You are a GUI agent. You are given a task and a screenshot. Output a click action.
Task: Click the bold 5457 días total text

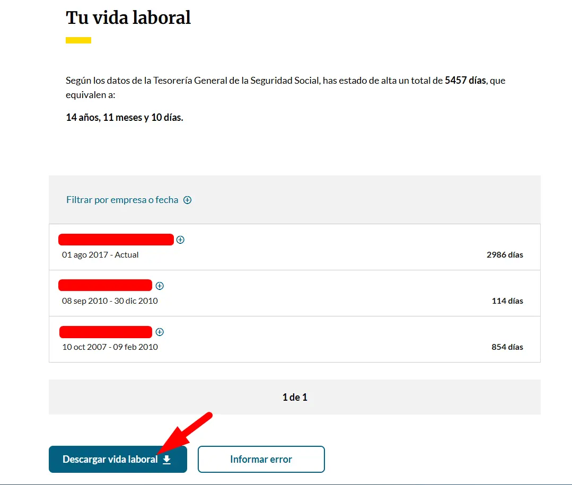[x=465, y=80]
